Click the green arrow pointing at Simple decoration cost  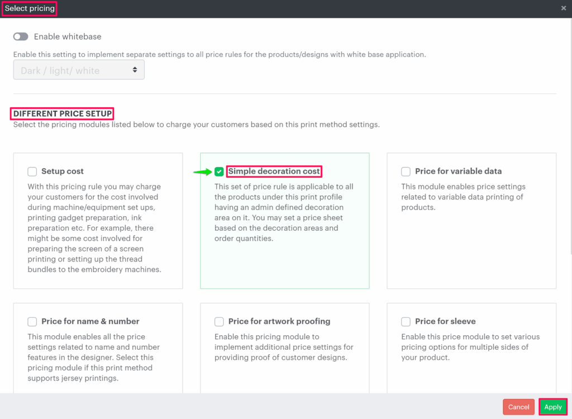202,172
